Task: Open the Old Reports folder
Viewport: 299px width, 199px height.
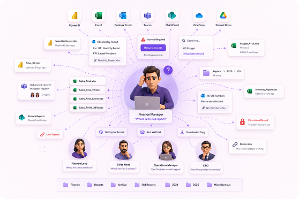Action: 145,185
